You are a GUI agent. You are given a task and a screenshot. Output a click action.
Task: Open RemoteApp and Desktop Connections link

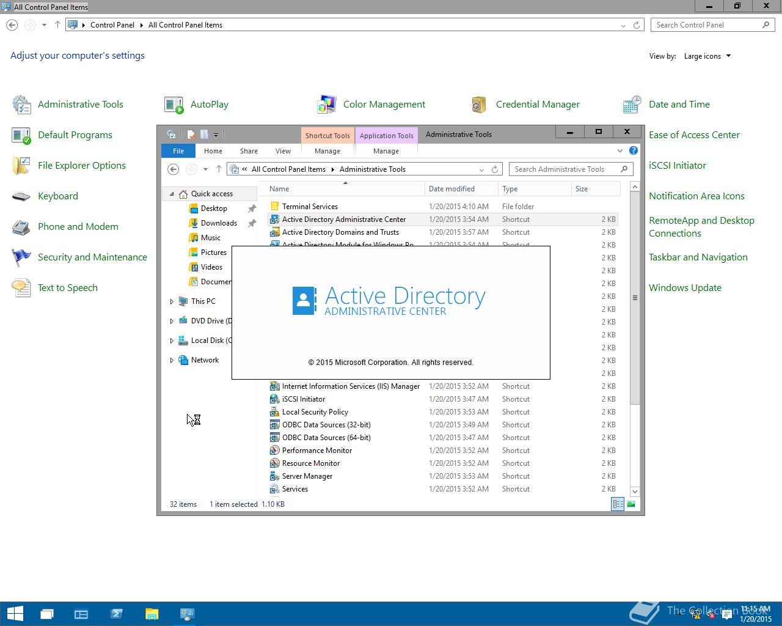click(x=701, y=227)
